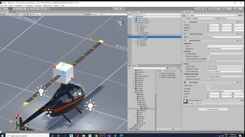Toggle Dynamic Occlusion checkbox
This screenshot has height=137, width=245.
(208, 79)
